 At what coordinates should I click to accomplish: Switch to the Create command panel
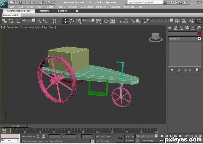[x=170, y=28]
